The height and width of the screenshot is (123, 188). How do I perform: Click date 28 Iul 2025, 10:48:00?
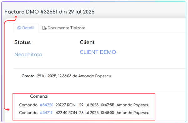point(97,113)
